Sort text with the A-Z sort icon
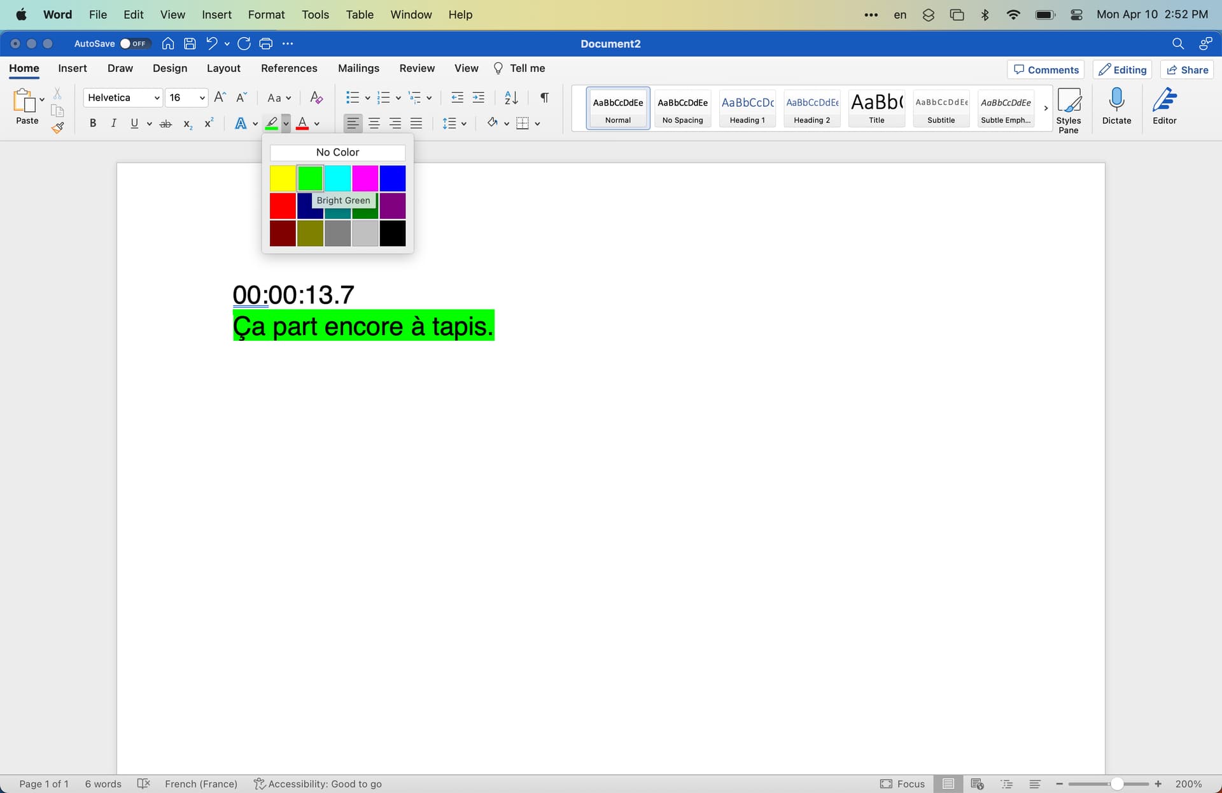Image resolution: width=1222 pixels, height=793 pixels. click(x=511, y=97)
